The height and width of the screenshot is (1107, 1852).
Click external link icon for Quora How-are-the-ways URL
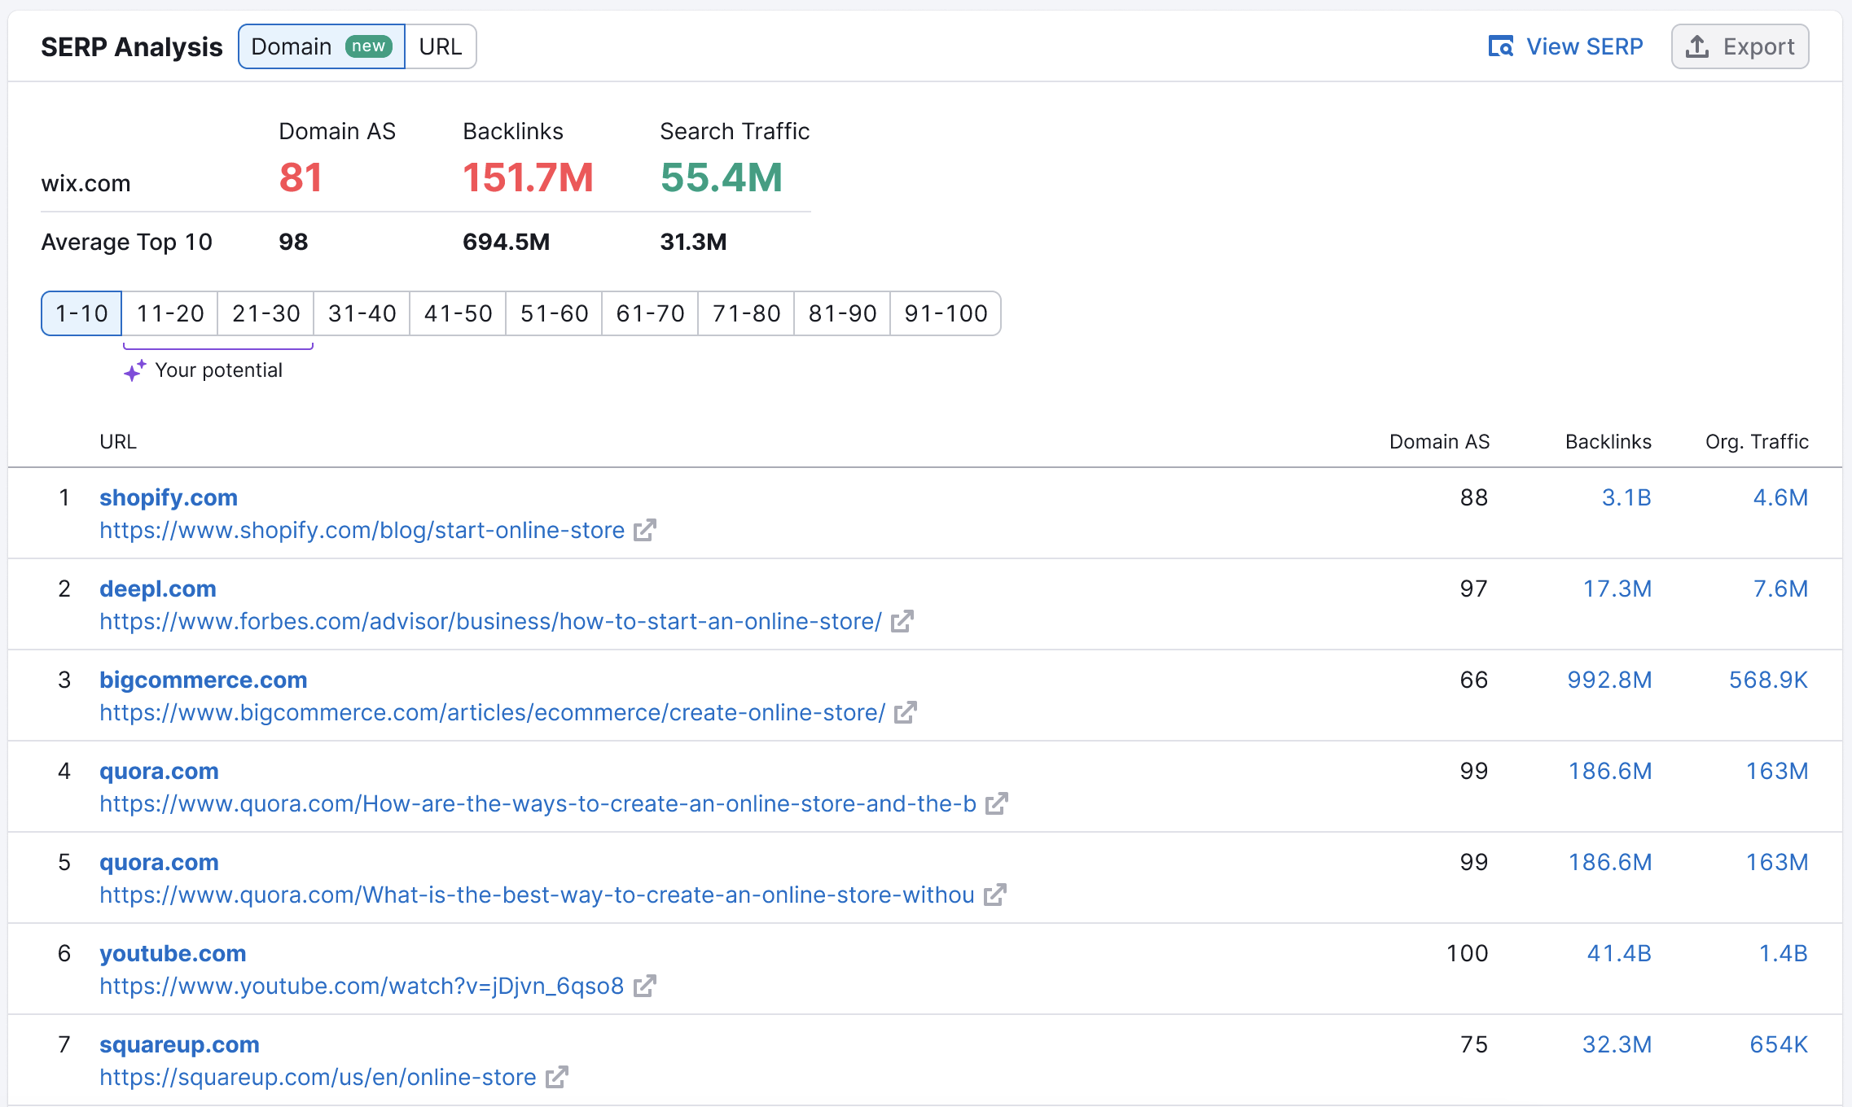(996, 804)
